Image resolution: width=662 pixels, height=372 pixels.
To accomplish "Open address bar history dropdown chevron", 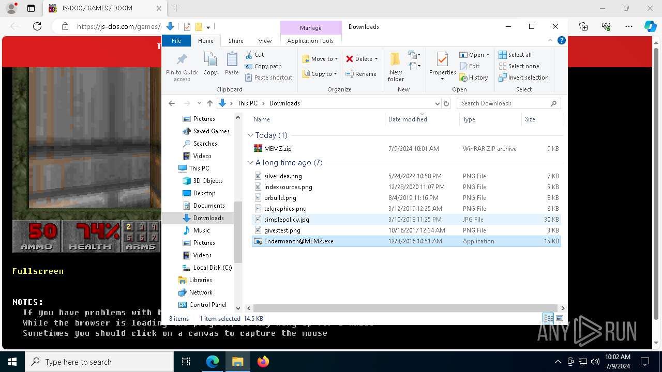I will point(438,103).
